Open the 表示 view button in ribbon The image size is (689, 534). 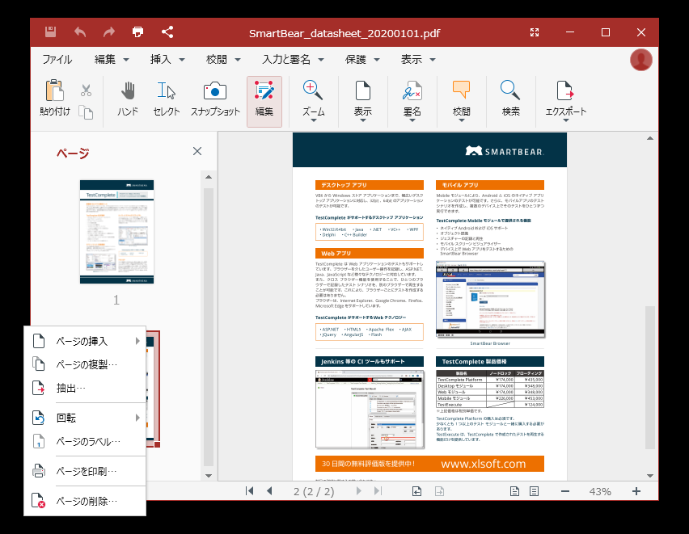[363, 102]
